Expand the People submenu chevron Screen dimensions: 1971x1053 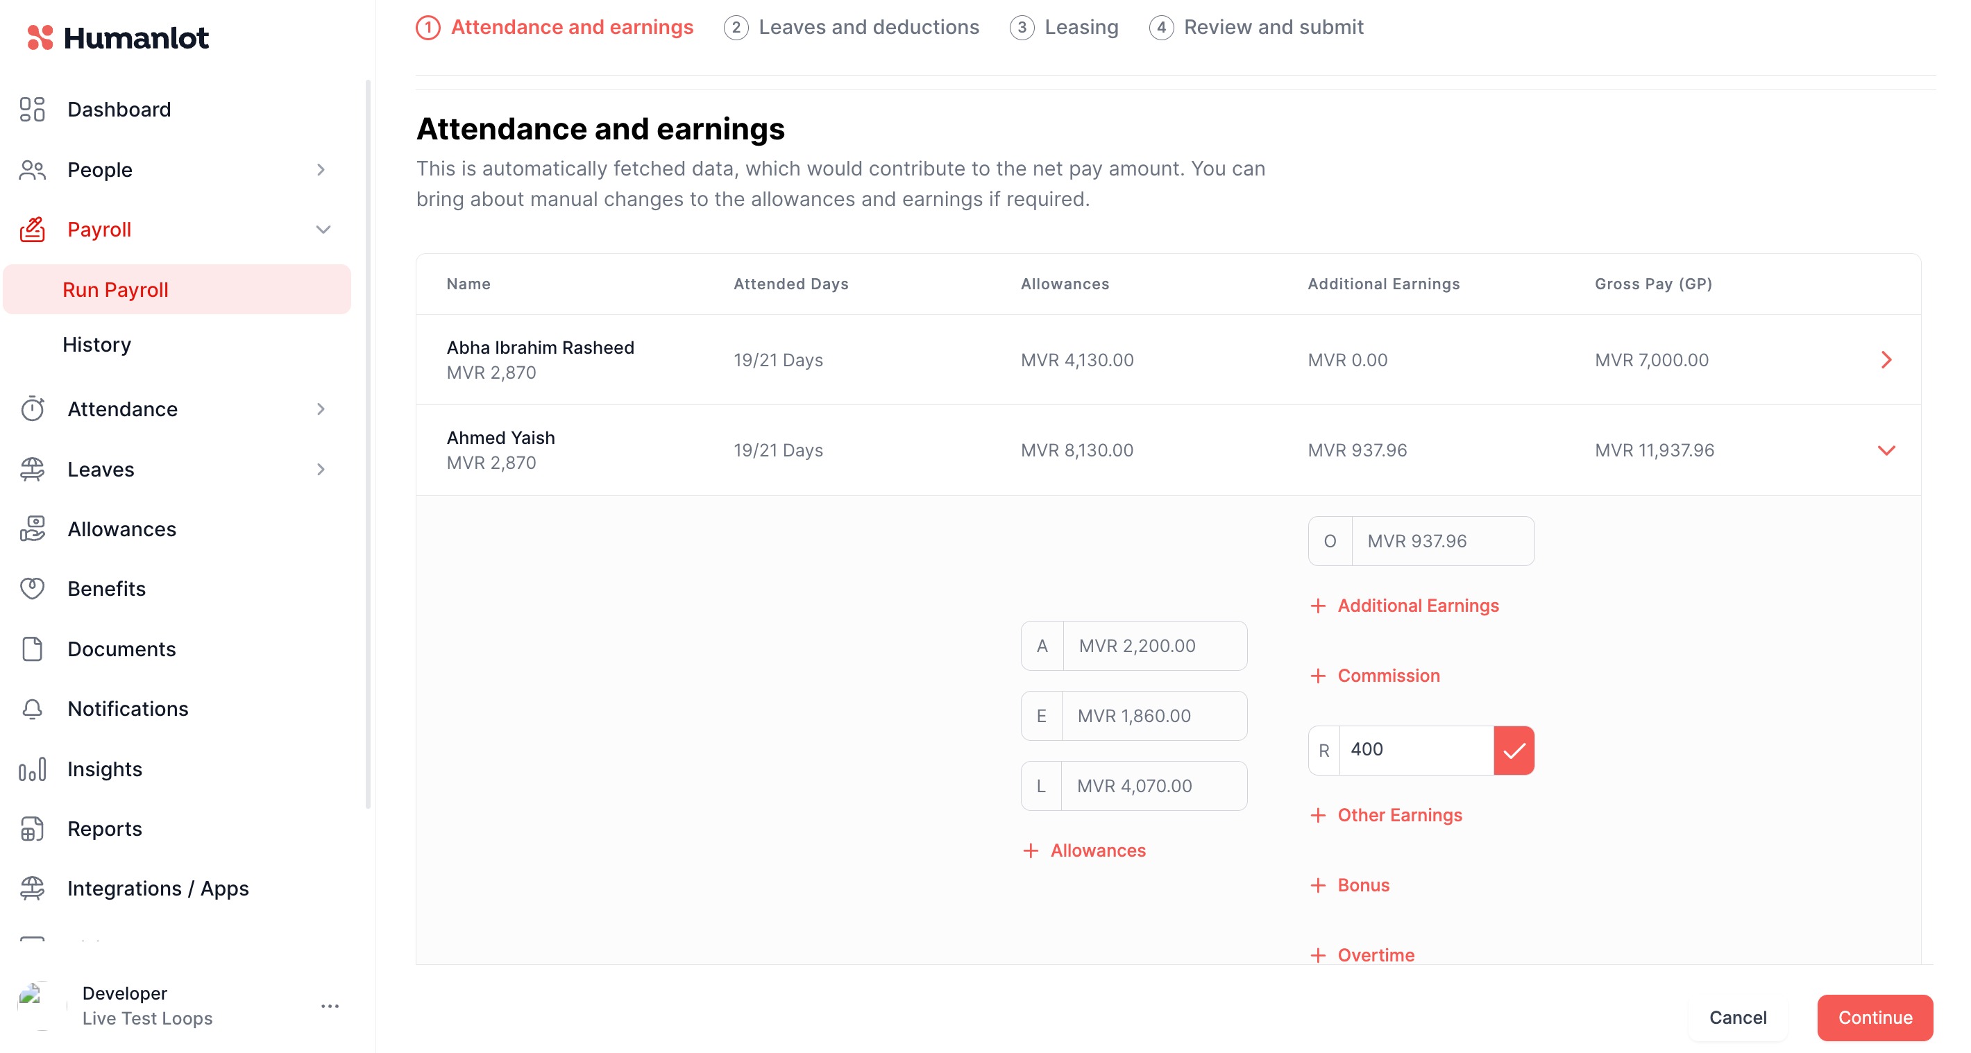pos(321,170)
